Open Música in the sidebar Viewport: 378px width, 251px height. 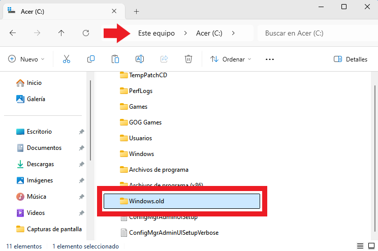coord(31,197)
